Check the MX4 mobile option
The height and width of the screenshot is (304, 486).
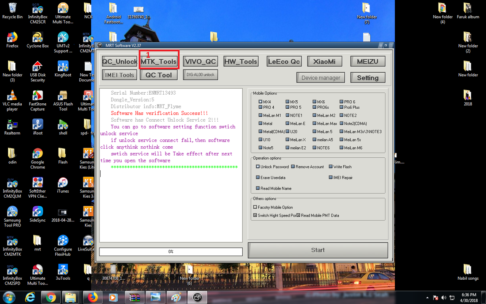point(265,102)
